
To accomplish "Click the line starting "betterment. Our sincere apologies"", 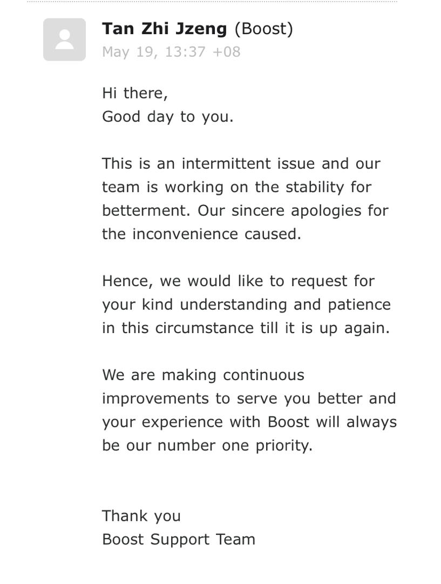I will [245, 210].
